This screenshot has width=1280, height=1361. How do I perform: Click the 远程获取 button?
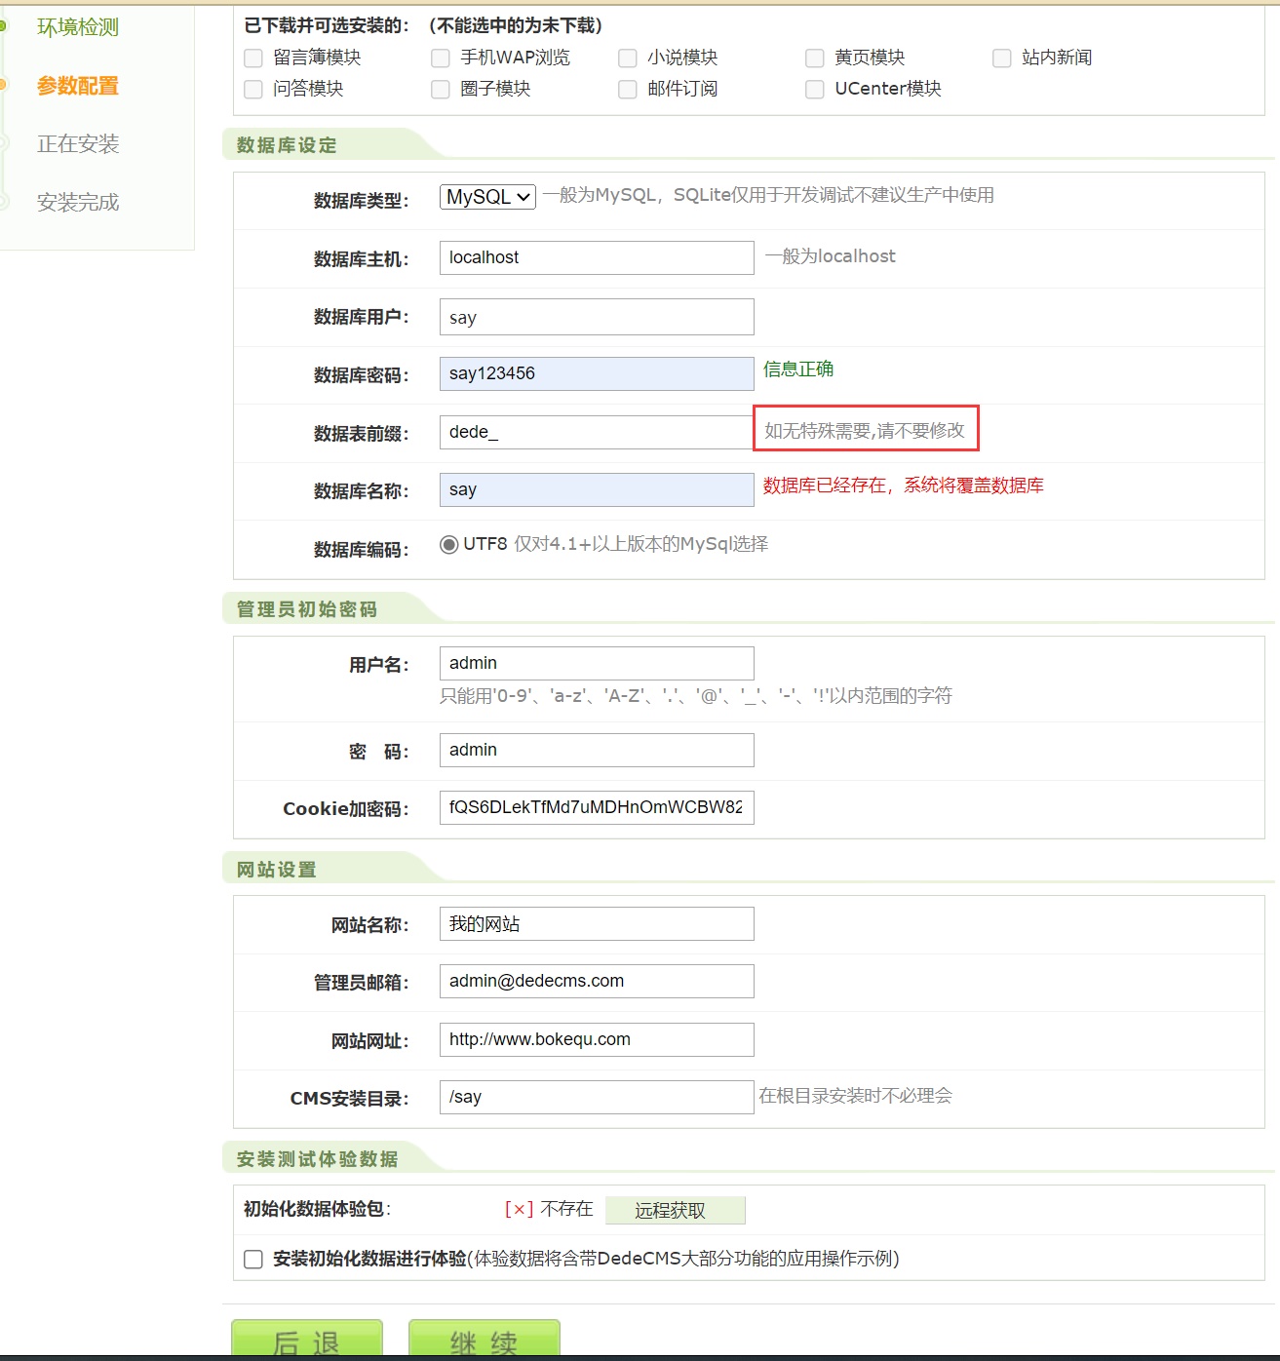click(x=676, y=1210)
